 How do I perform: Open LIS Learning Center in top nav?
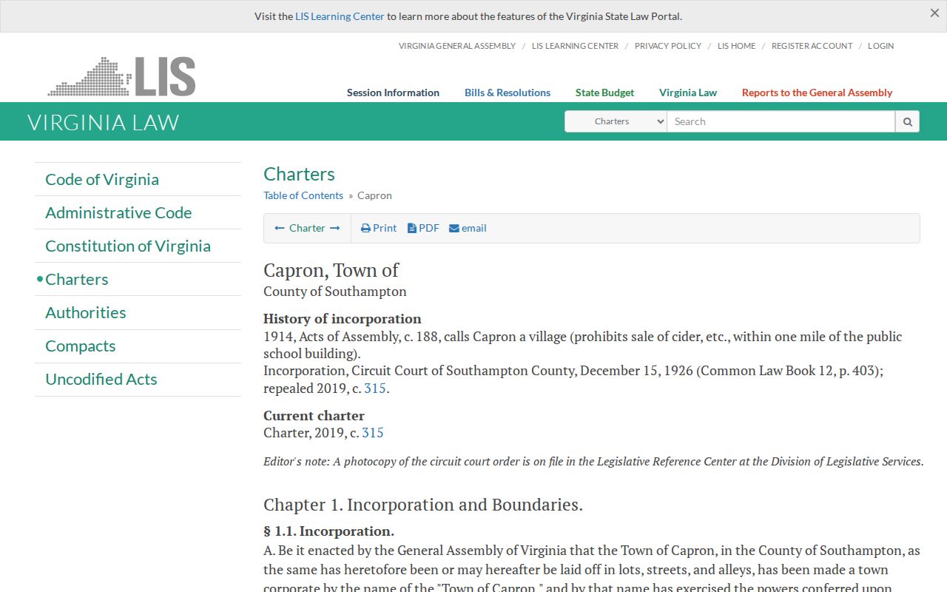(575, 46)
